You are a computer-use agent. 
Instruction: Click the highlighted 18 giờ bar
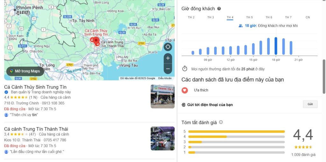[x=276, y=46]
